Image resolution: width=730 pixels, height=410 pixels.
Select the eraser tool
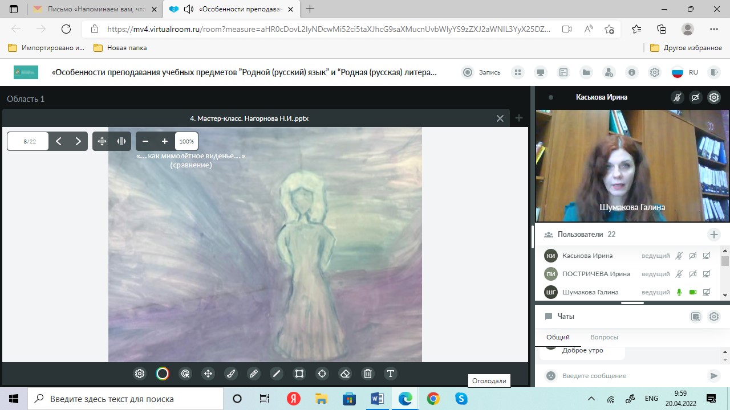pyautogui.click(x=345, y=374)
